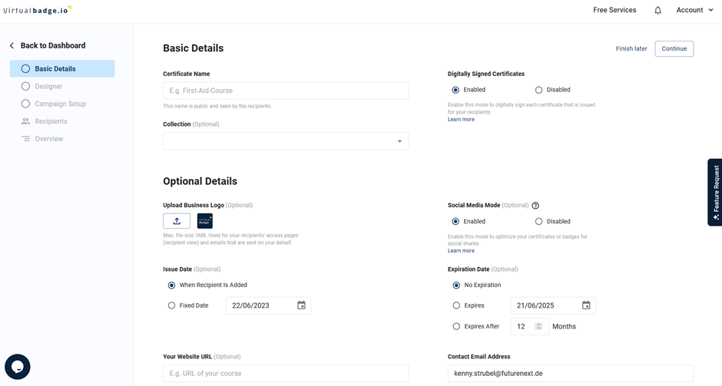Open the Issue Date calendar picker
This screenshot has height=386, width=722.
tap(301, 305)
